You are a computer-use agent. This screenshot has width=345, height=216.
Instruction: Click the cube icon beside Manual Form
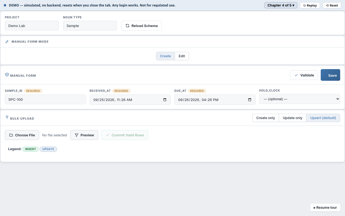pos(7,75)
